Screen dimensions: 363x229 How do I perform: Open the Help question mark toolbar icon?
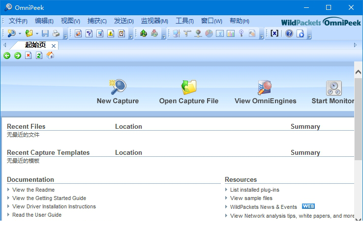(x=289, y=33)
